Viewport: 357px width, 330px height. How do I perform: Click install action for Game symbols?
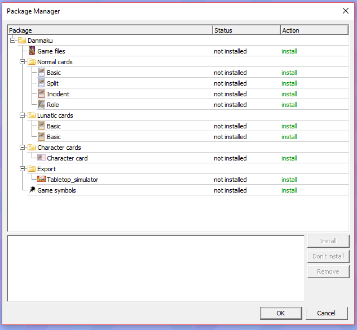point(289,190)
